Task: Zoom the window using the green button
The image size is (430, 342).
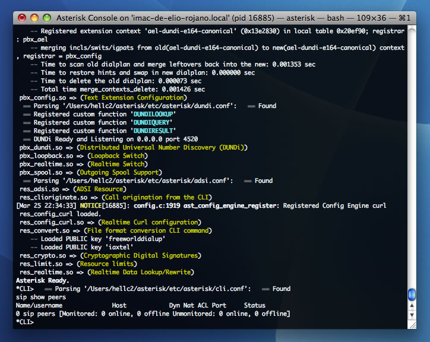Action: (46, 18)
